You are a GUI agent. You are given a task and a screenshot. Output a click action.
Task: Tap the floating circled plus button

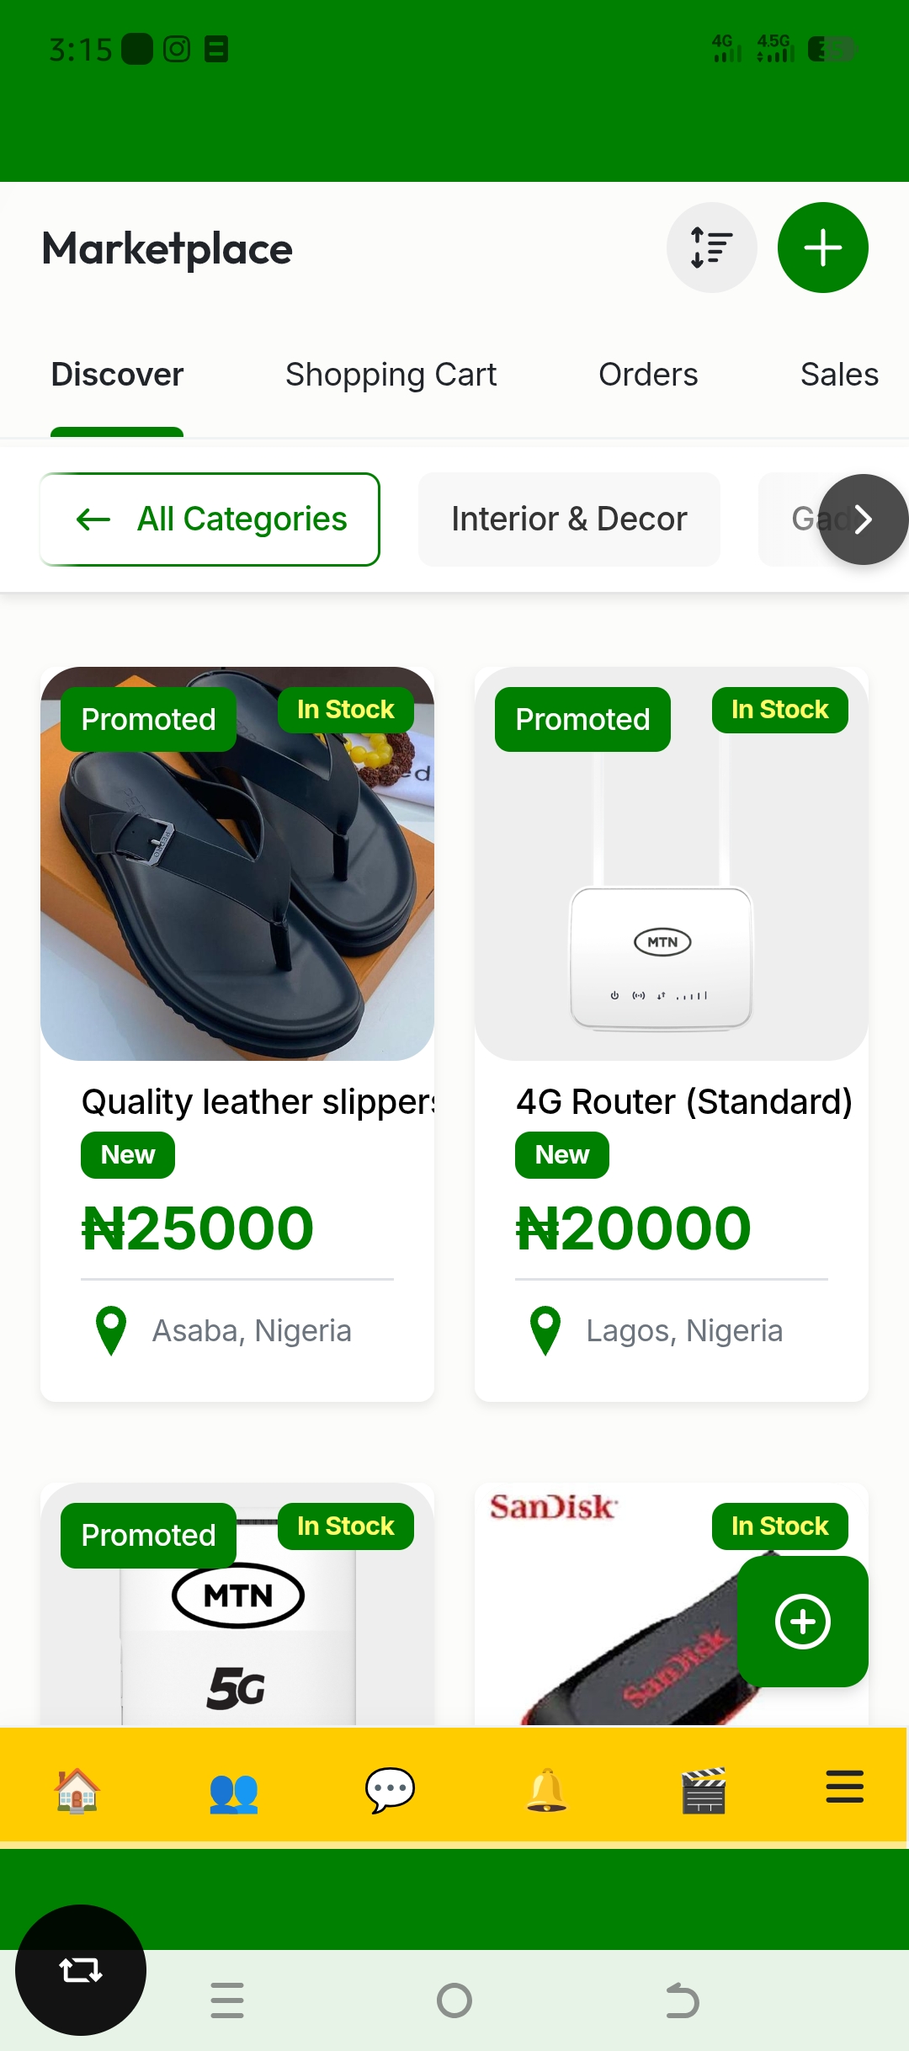point(802,1621)
